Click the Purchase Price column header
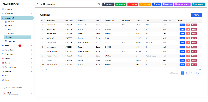The width and height of the screenshot is (208, 102). [x=110, y=21]
